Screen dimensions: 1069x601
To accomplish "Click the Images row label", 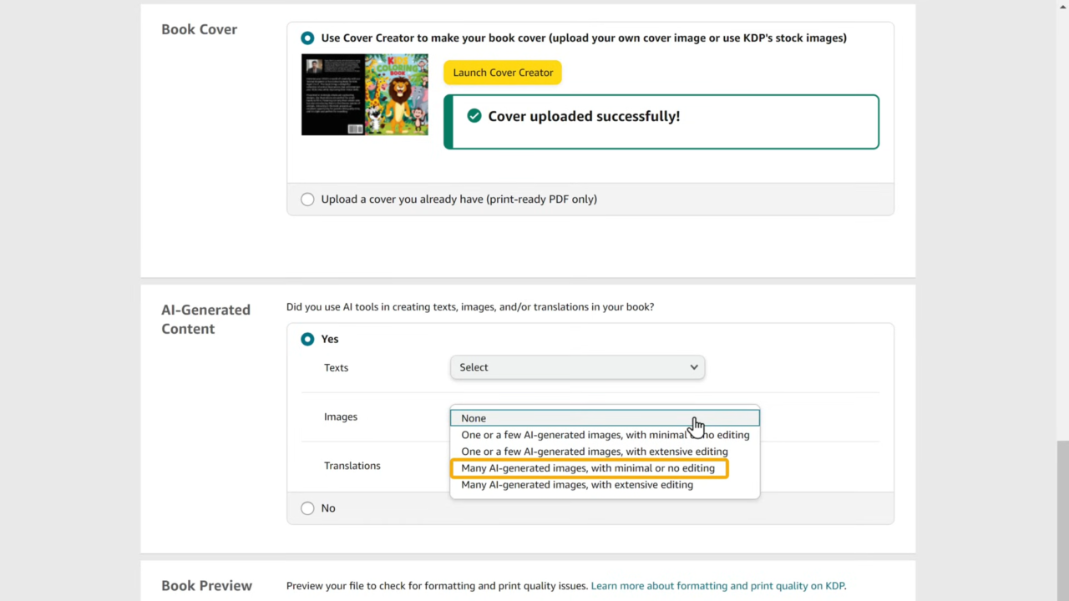I will 341,417.
